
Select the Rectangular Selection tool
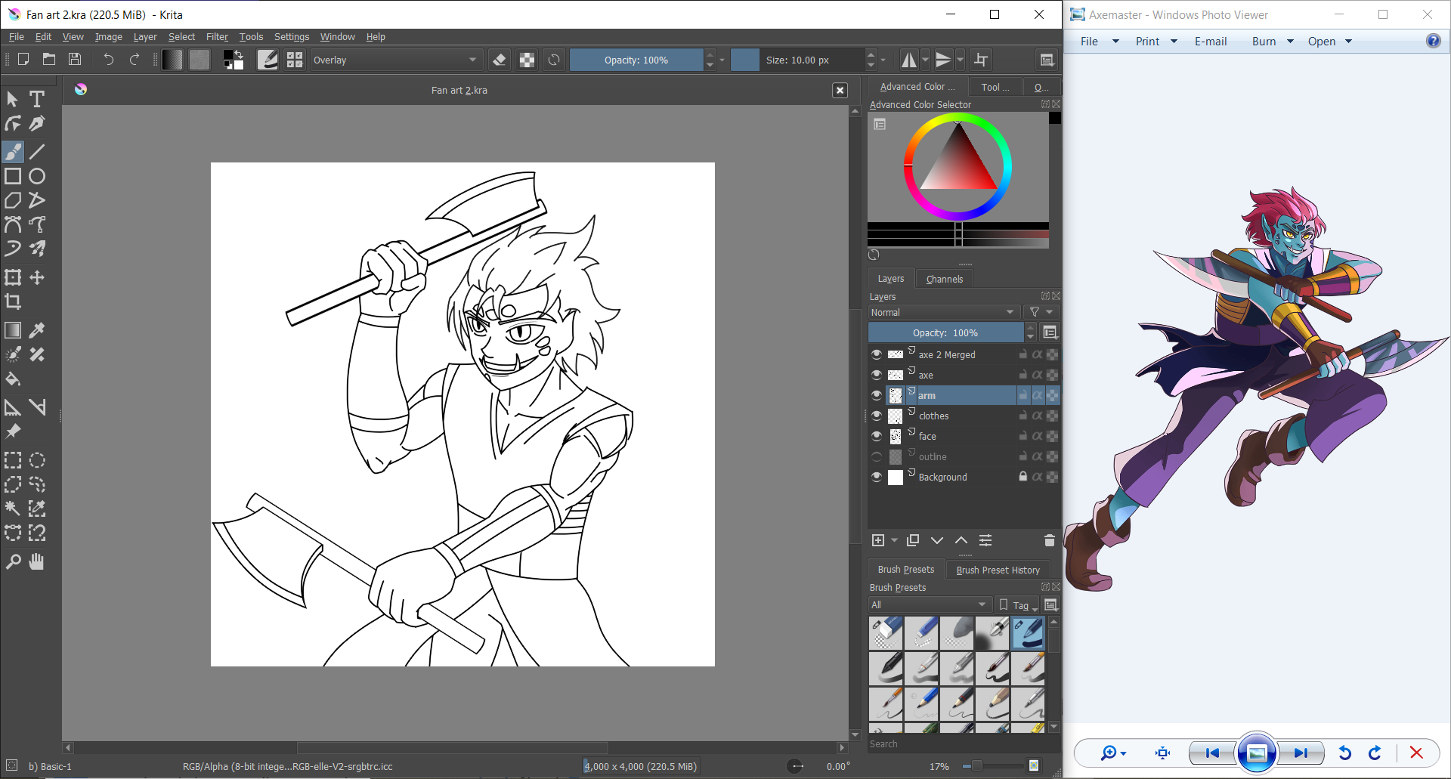click(13, 460)
